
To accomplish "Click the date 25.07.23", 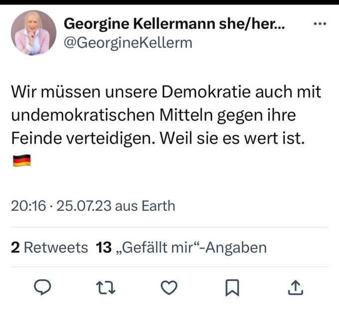I will [x=84, y=205].
